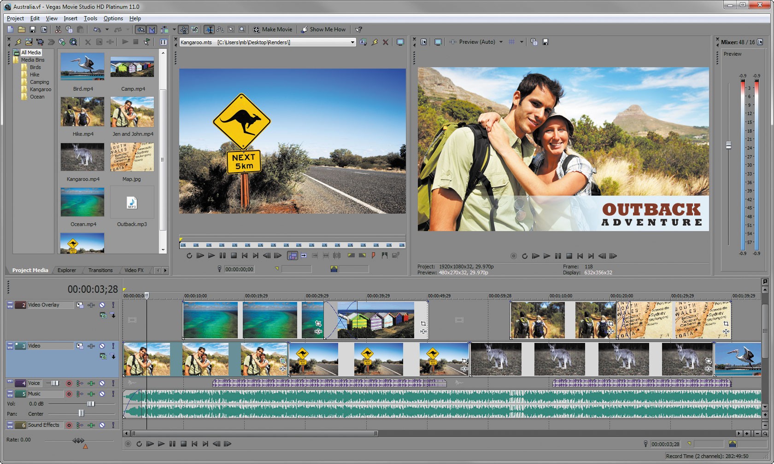
Task: Open the Preview (Auto) quality dropdown
Action: (x=501, y=42)
